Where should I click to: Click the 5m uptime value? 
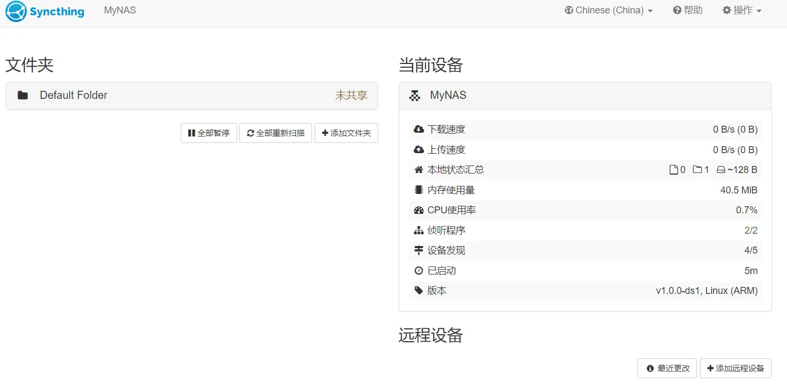pos(751,271)
